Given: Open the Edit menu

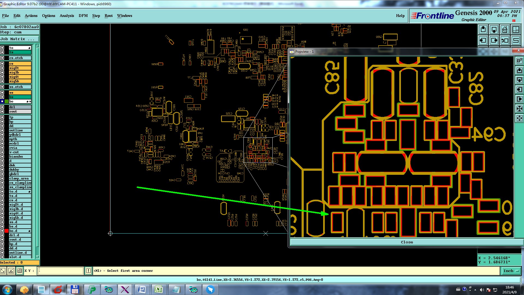Looking at the screenshot, I should click(17, 16).
